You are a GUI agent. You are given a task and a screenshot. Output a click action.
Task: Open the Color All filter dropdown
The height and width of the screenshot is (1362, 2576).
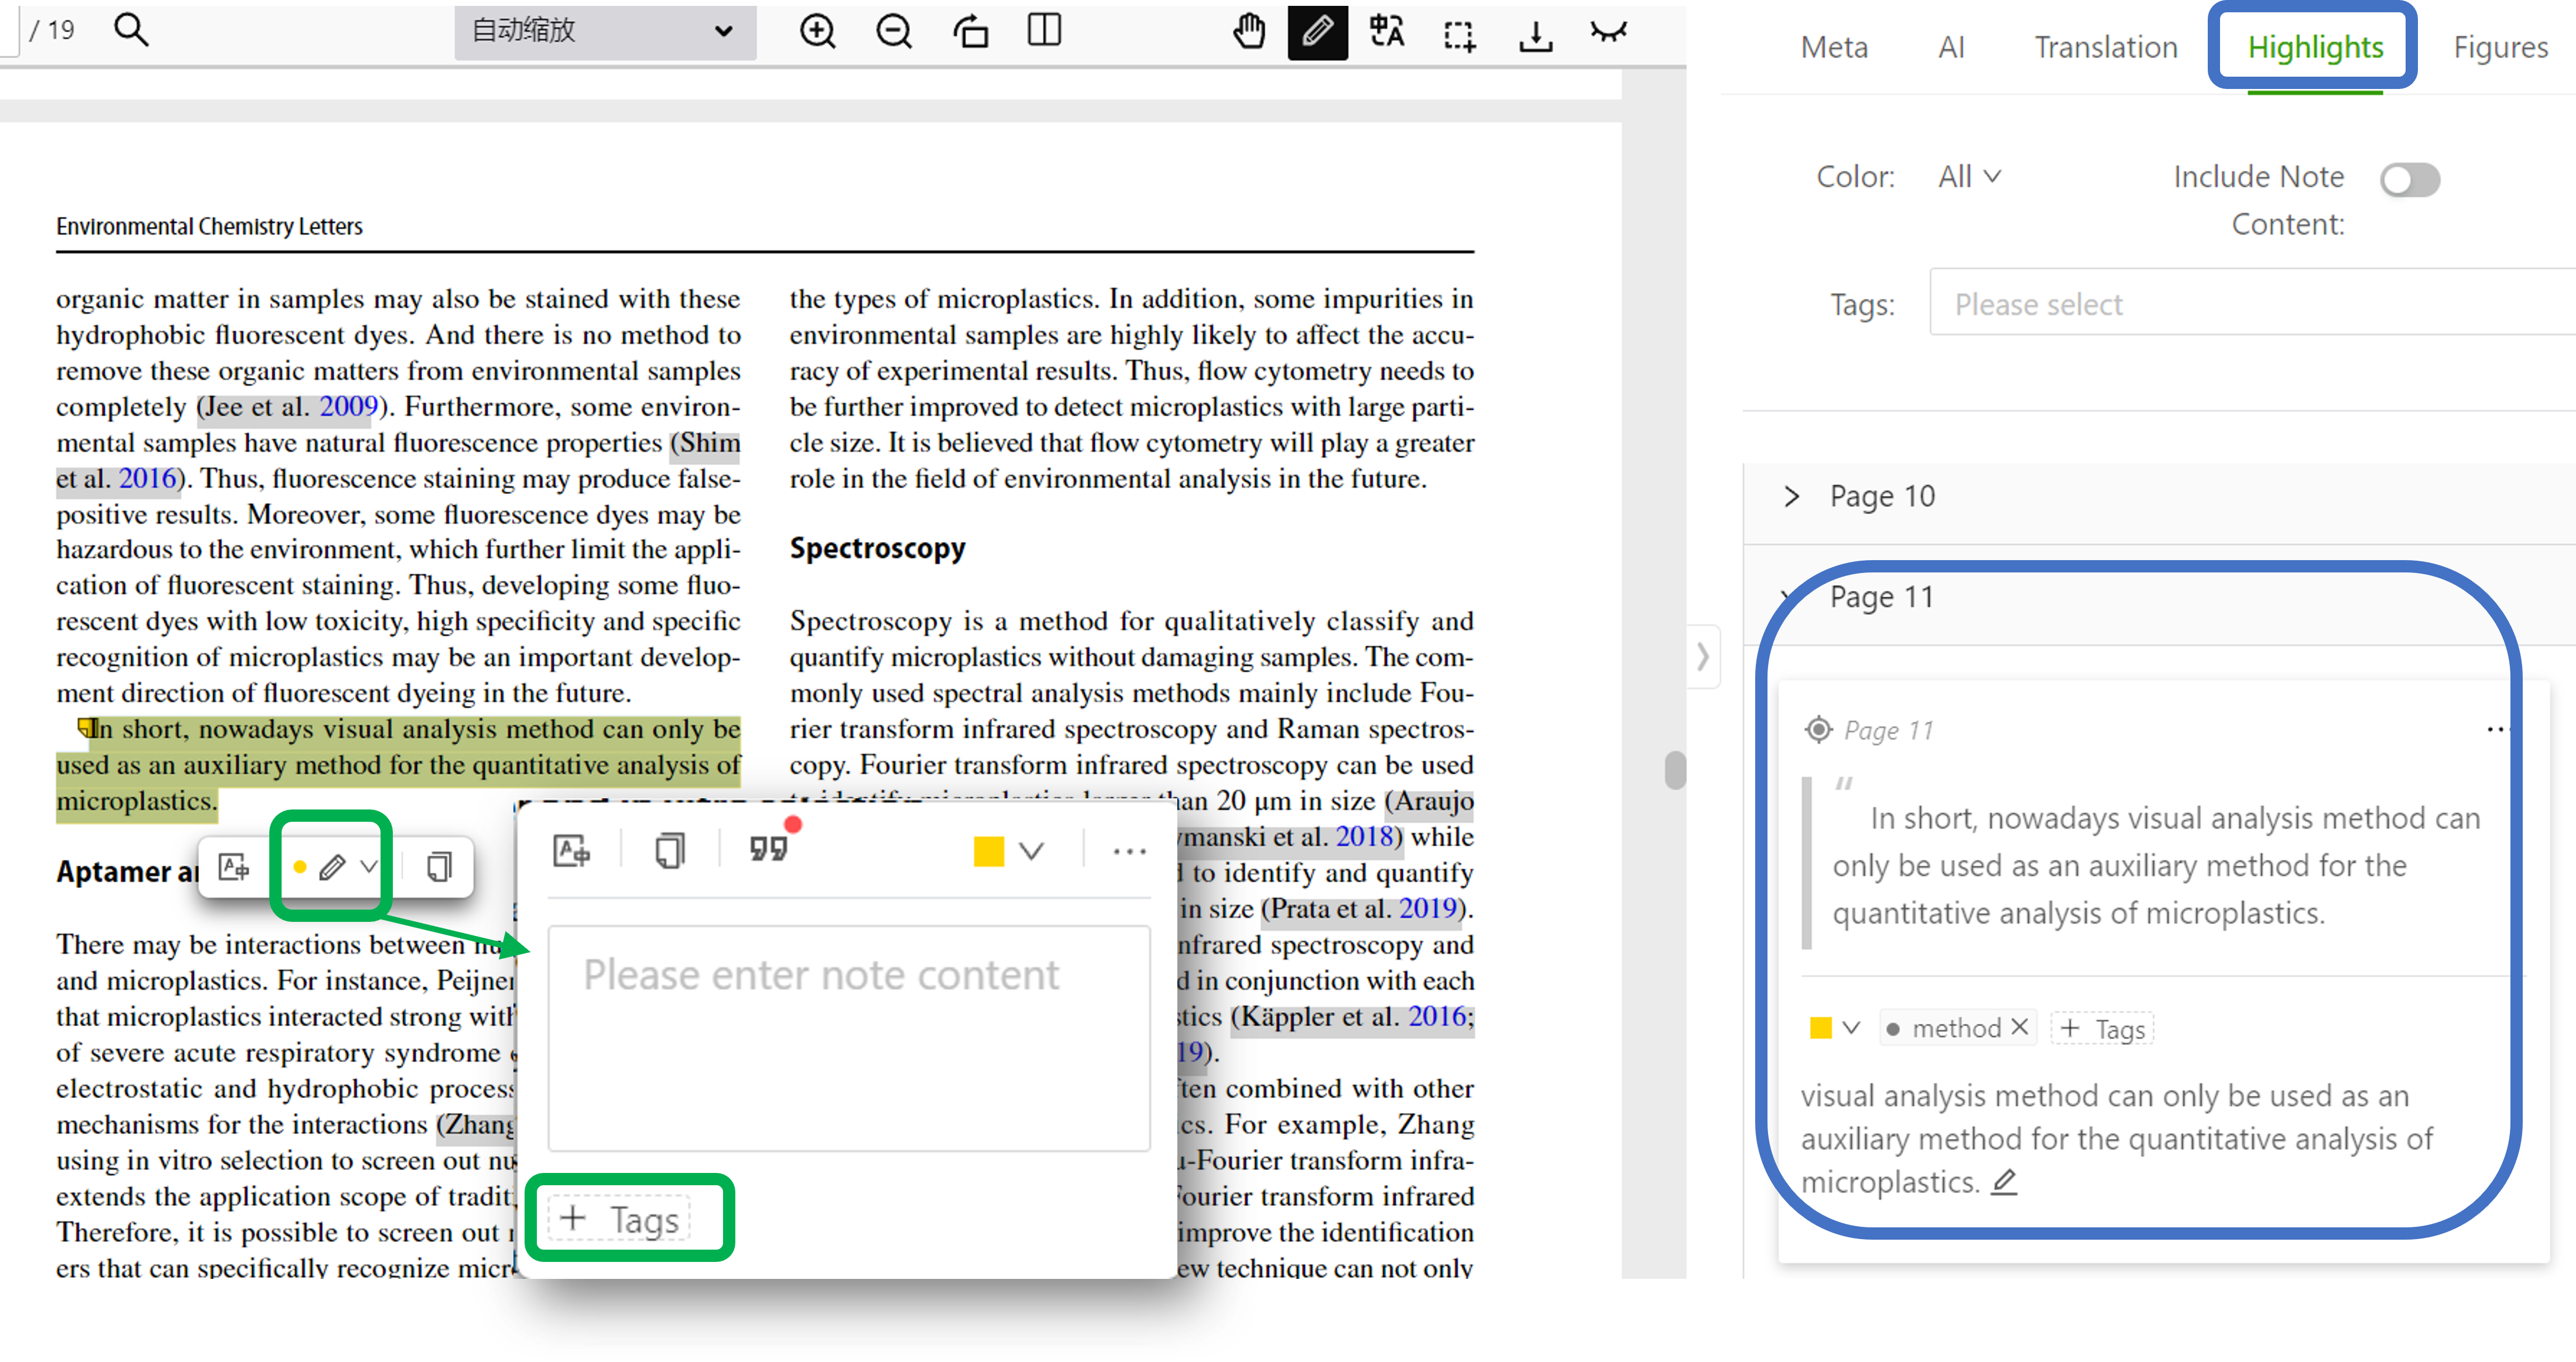coord(1969,177)
